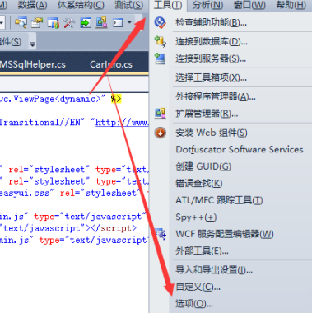This screenshot has width=312, height=313.
Task: Click 安装 Web 组件(S) entry
Action: coord(212,133)
